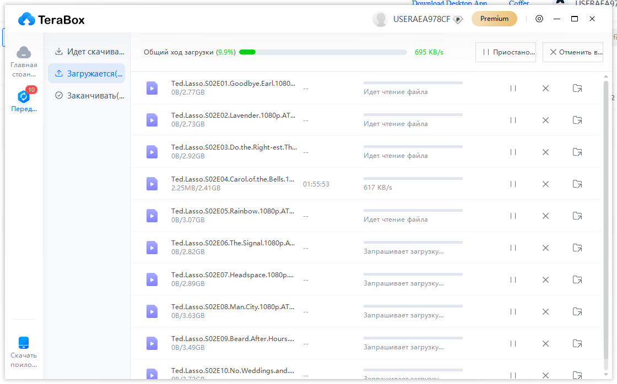Pause upload of Ted.Lasso.S02E06.The.Signal
This screenshot has height=384, width=617.
coord(513,248)
